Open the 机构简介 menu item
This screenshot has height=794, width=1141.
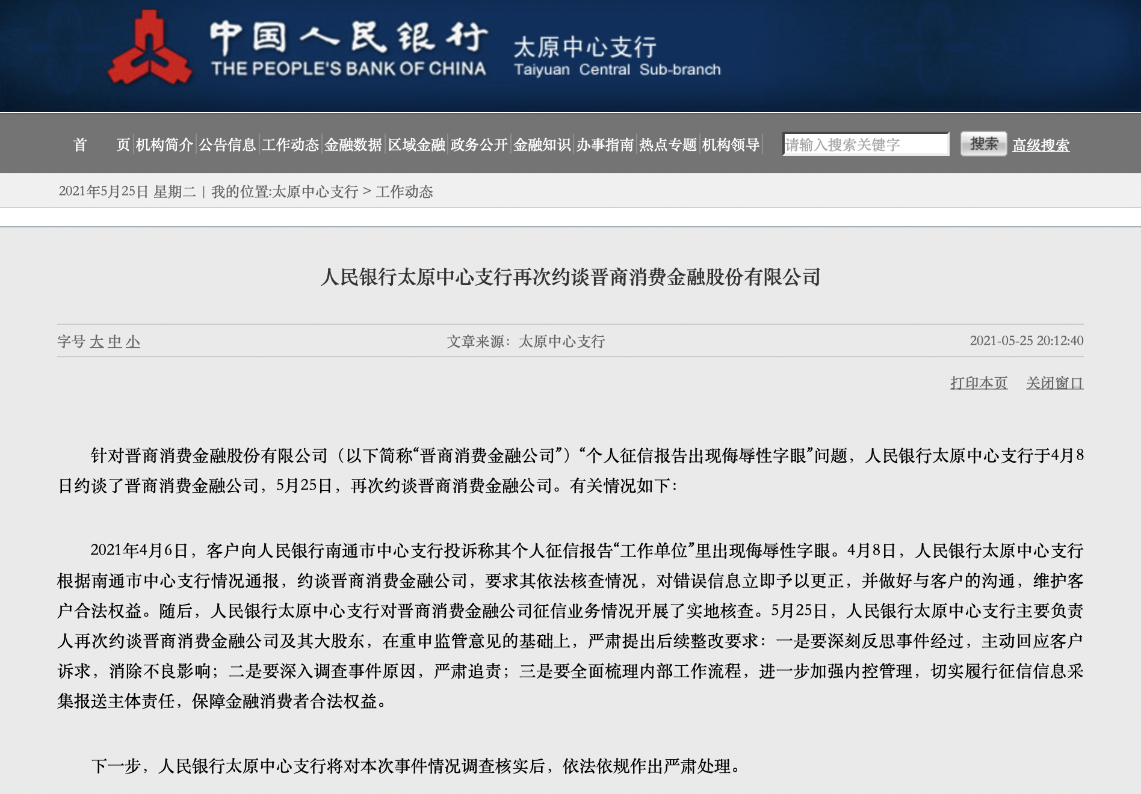(x=164, y=145)
